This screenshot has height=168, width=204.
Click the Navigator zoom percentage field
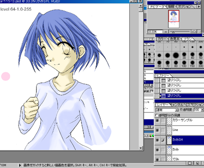click(155, 32)
